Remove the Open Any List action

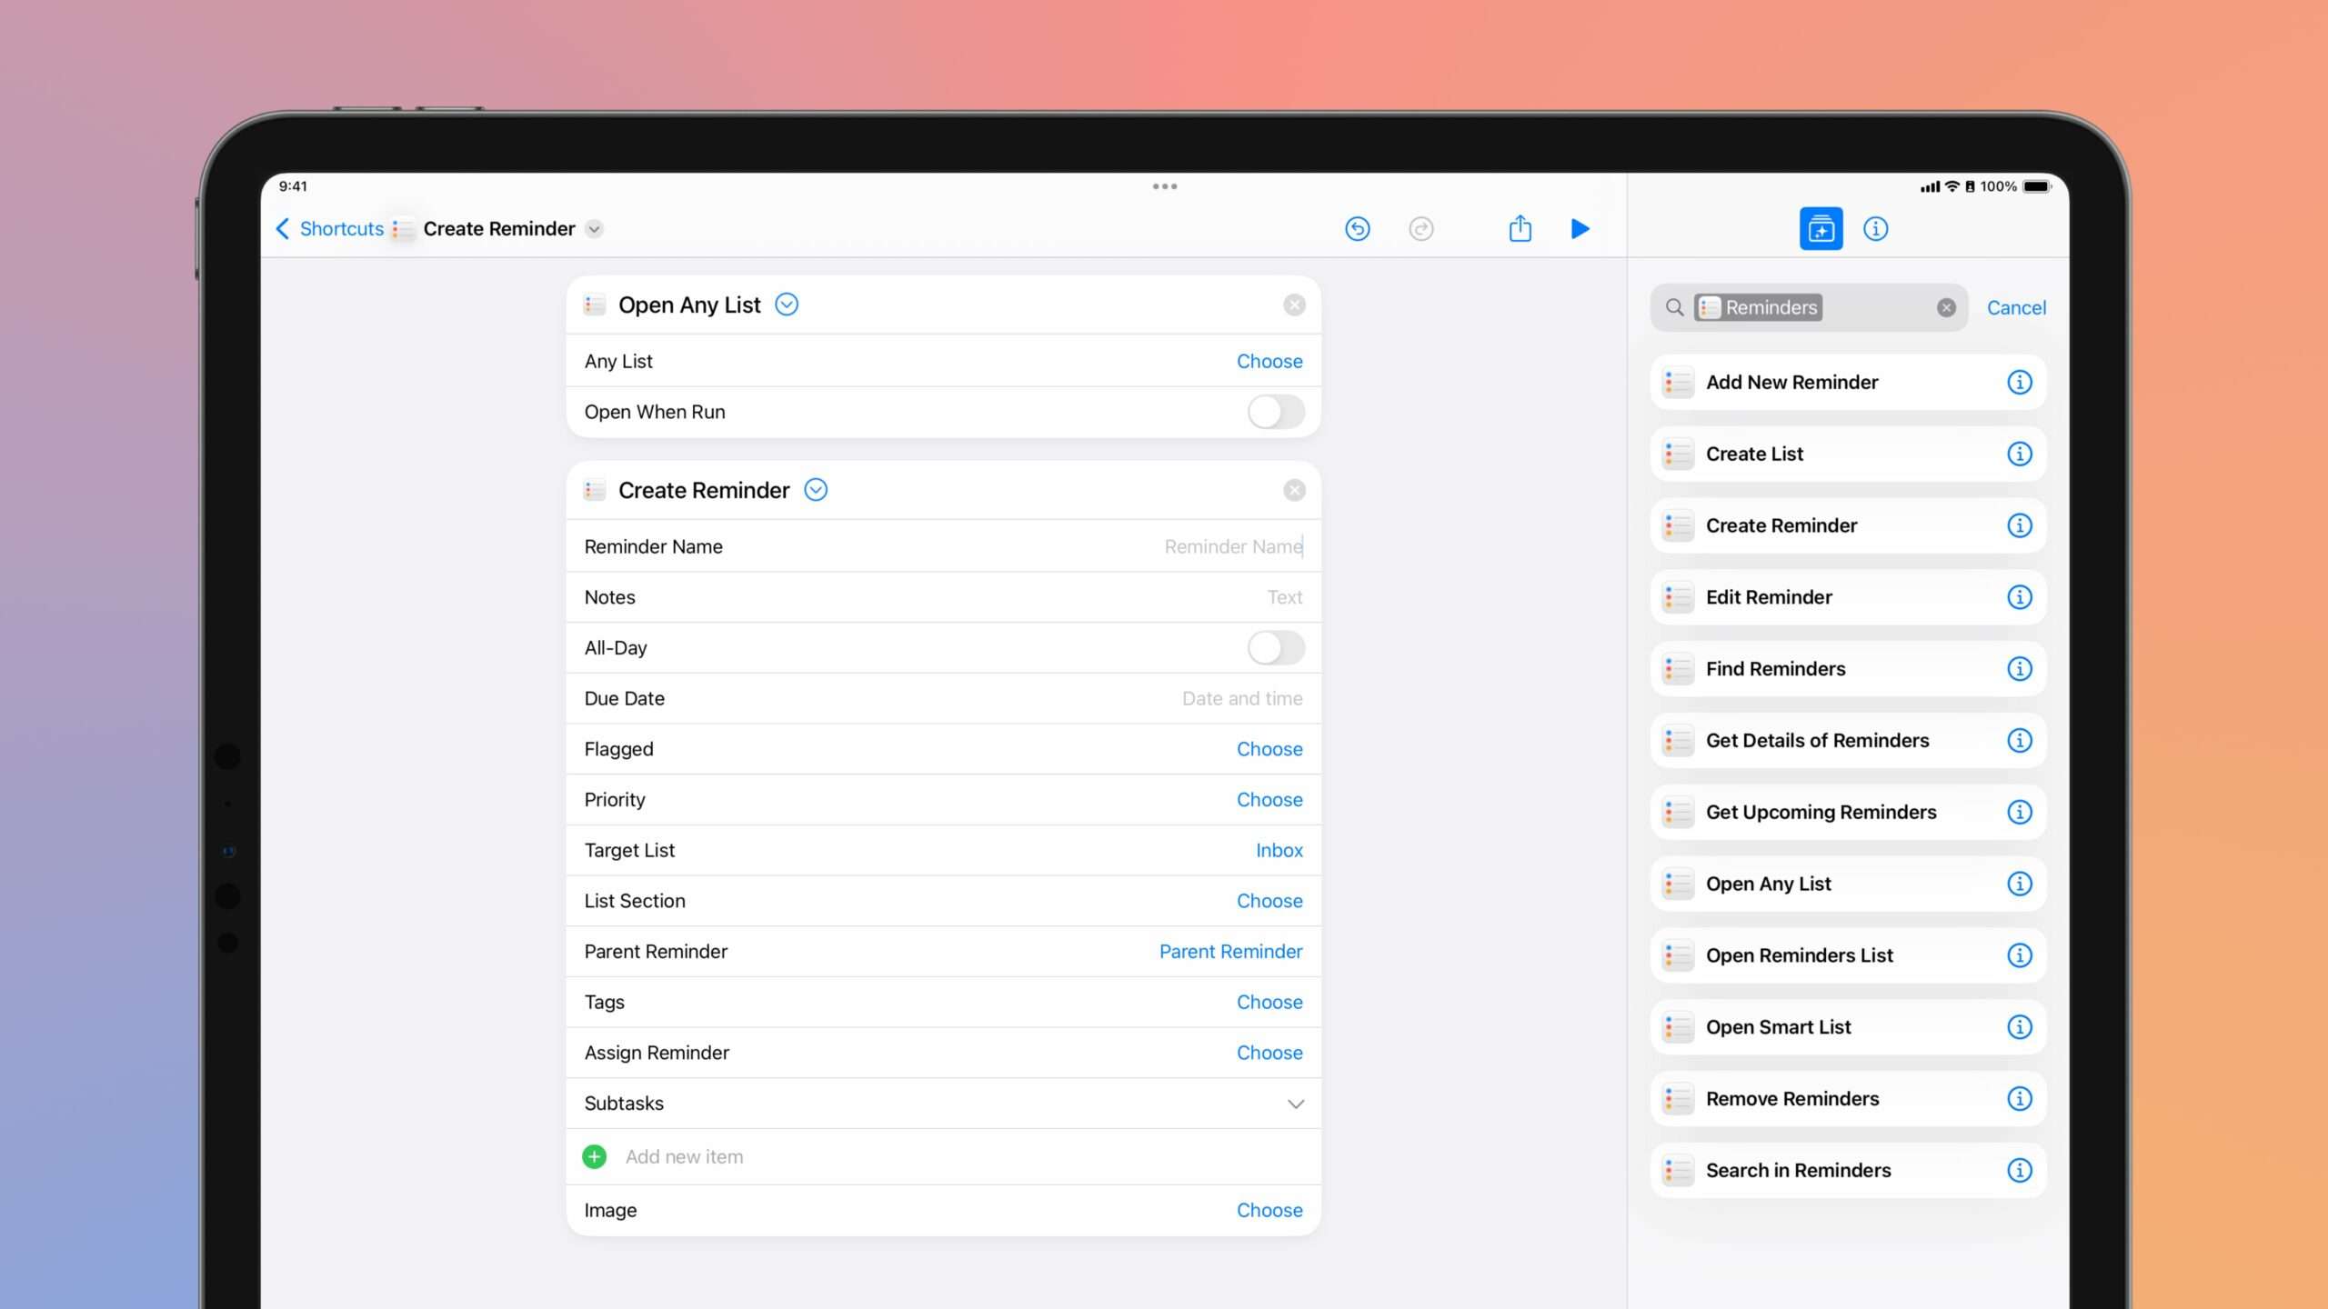point(1294,305)
